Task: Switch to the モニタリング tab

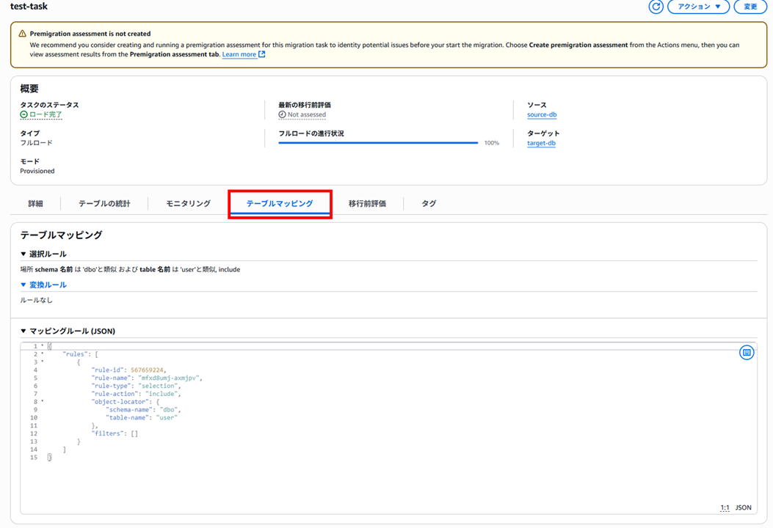Action: (x=189, y=203)
